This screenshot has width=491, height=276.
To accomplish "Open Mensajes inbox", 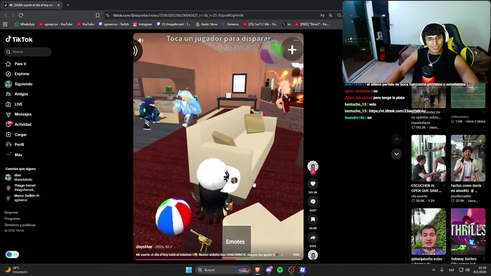I will coord(19,114).
